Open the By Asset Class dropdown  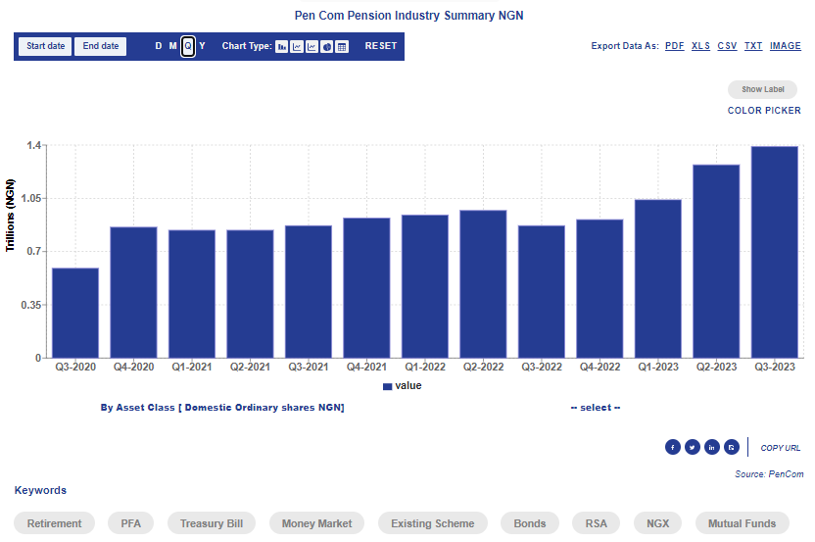pyautogui.click(x=222, y=408)
